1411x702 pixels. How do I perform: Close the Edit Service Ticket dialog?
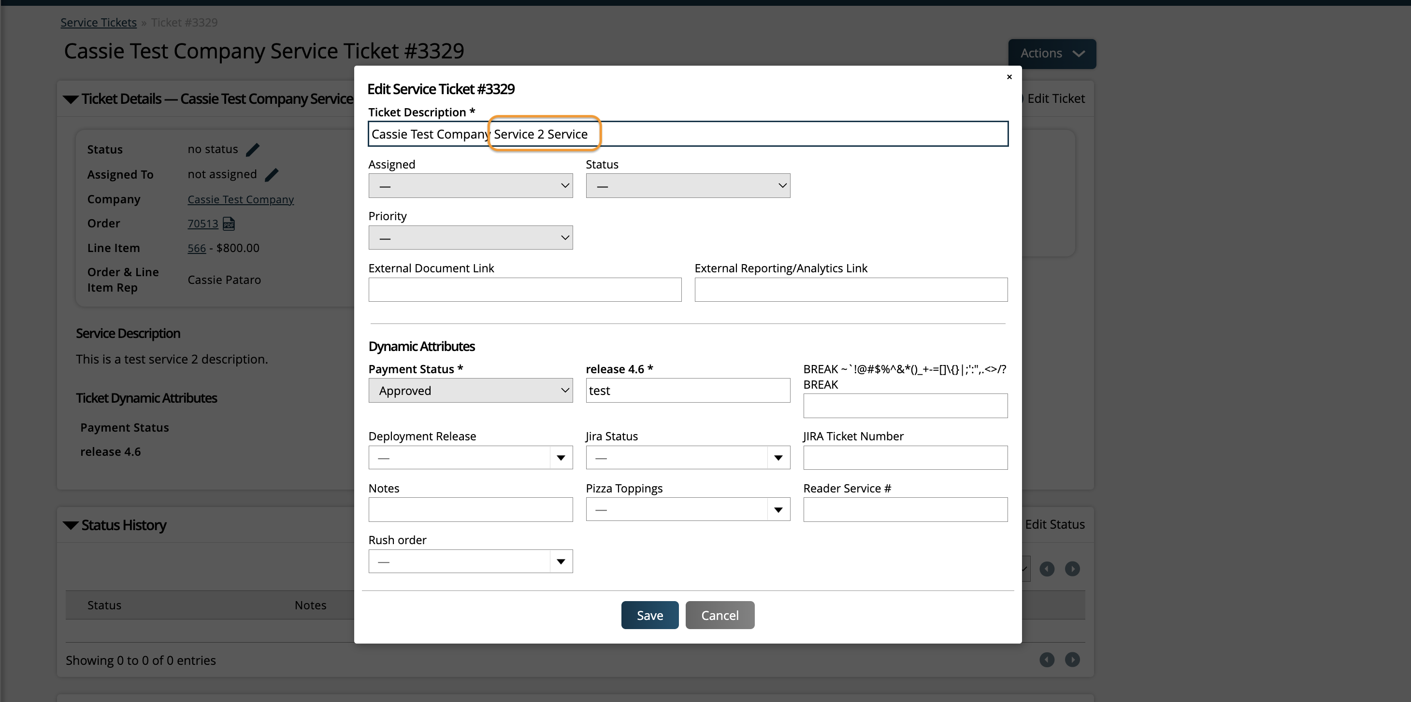point(1009,77)
